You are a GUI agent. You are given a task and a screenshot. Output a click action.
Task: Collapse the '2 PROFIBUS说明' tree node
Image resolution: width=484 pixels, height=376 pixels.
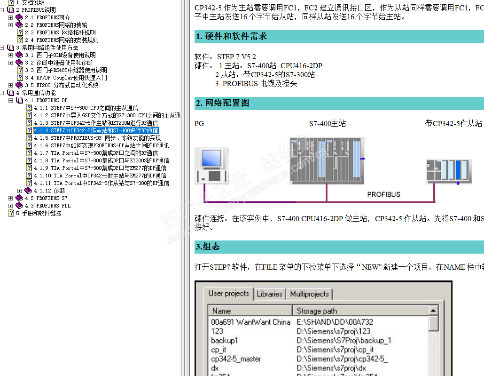[x=2, y=10]
